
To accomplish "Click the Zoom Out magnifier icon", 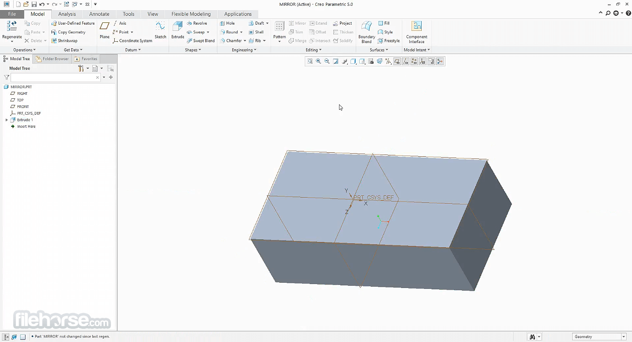I will [x=327, y=61].
